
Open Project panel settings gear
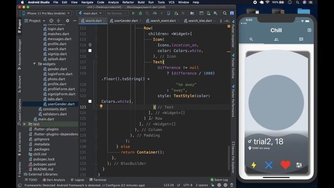coord(67,21)
